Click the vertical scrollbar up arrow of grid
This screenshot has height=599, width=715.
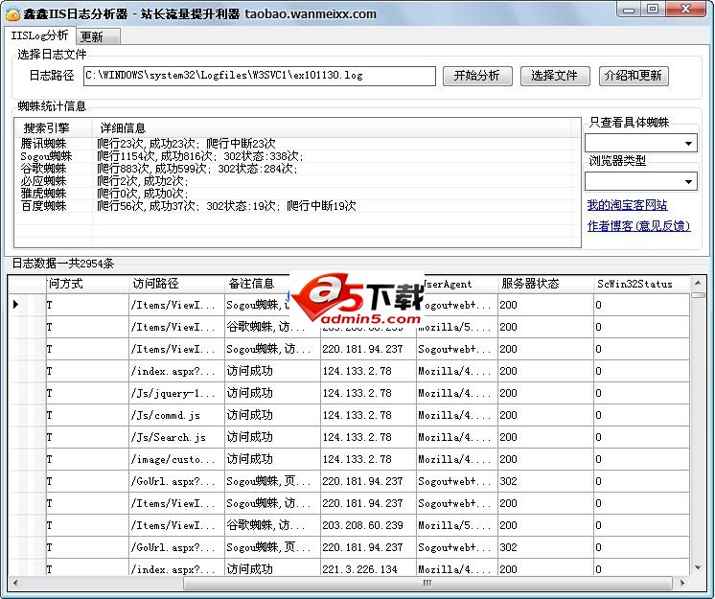click(698, 283)
